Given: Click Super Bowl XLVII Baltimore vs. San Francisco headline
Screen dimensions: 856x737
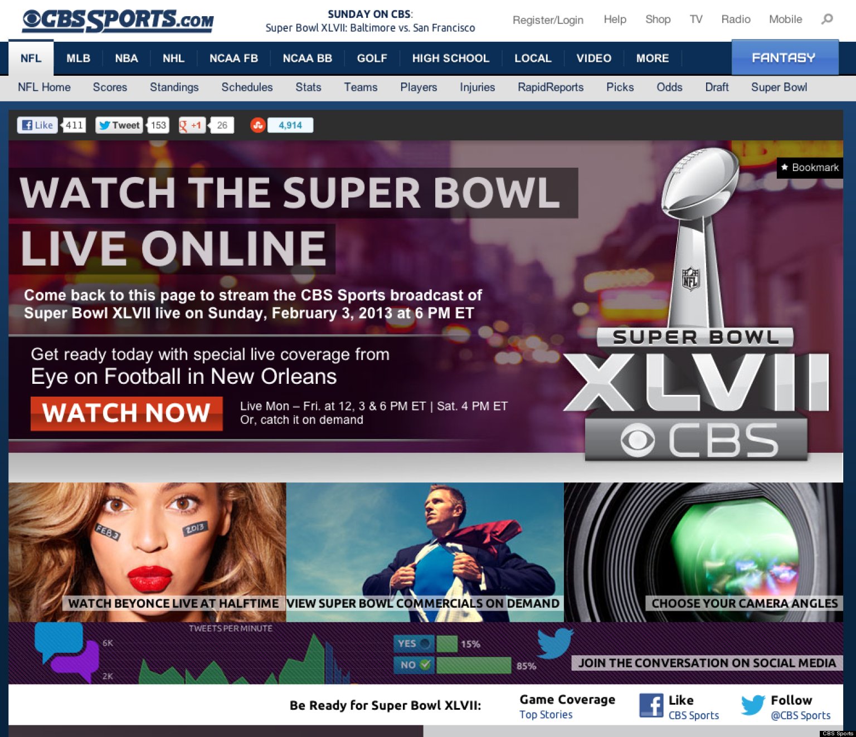Looking at the screenshot, I should tap(370, 28).
